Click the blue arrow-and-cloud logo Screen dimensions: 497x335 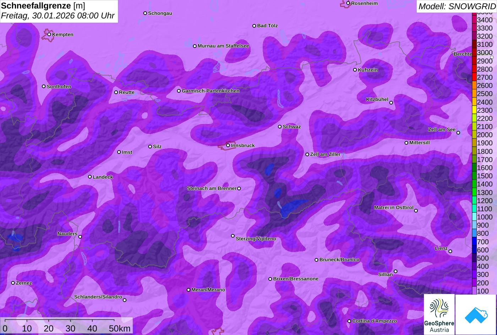coord(476,314)
